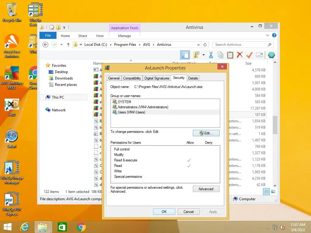Open Avast Free Antivirus desktop shortcut
The width and height of the screenshot is (311, 233).
coord(12,46)
